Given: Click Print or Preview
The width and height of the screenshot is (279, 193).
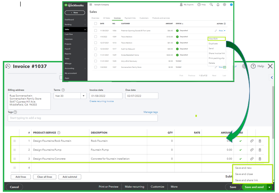Looking at the screenshot, I should (x=108, y=187).
